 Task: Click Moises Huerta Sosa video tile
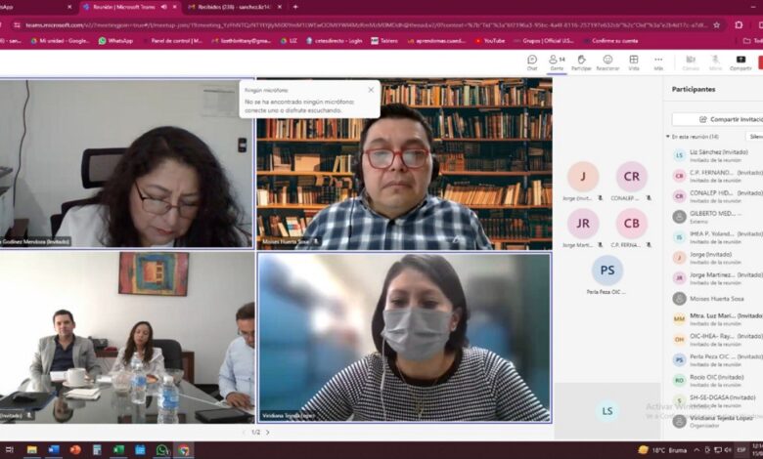point(404,164)
